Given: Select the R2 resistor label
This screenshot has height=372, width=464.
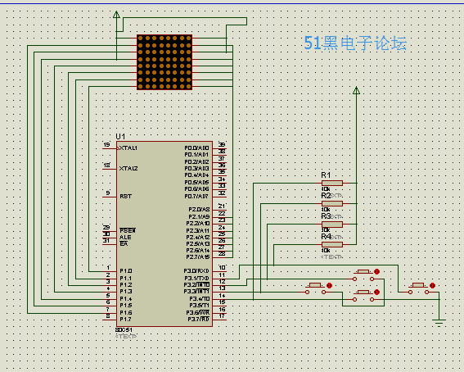Looking at the screenshot, I should pos(326,196).
